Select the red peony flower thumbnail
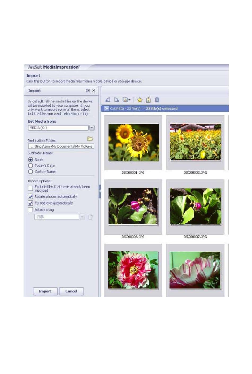252x374 pixels. 133,270
